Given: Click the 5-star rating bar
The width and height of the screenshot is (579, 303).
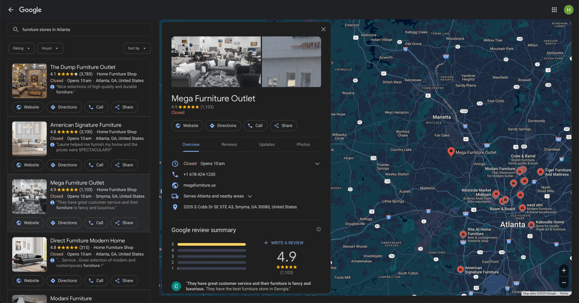Looking at the screenshot, I should (212, 244).
